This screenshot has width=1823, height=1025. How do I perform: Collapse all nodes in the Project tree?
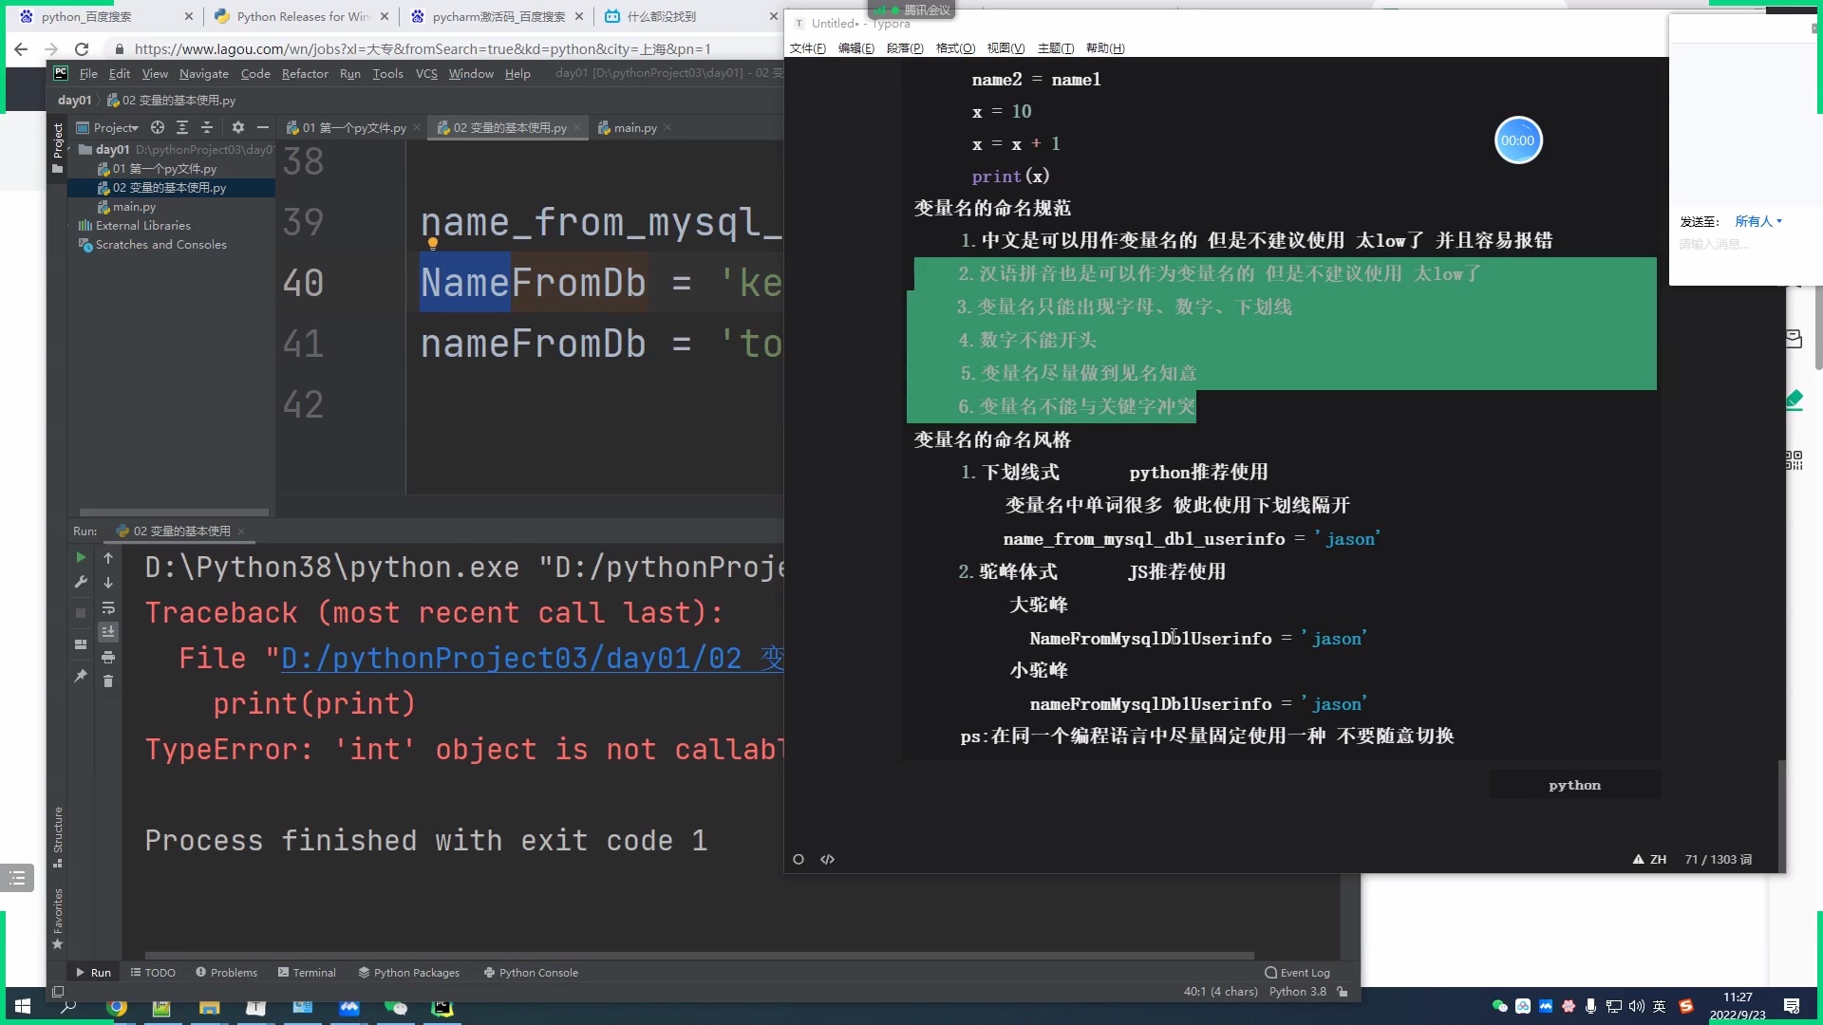tap(207, 127)
